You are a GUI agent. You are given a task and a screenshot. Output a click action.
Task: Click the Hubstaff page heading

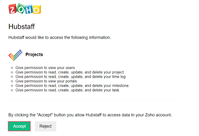click(x=22, y=27)
